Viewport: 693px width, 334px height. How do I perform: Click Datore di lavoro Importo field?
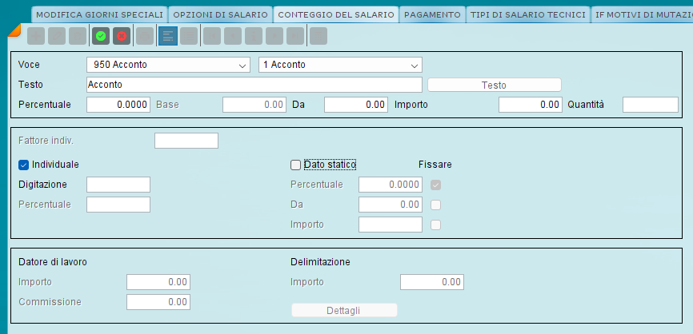click(158, 282)
